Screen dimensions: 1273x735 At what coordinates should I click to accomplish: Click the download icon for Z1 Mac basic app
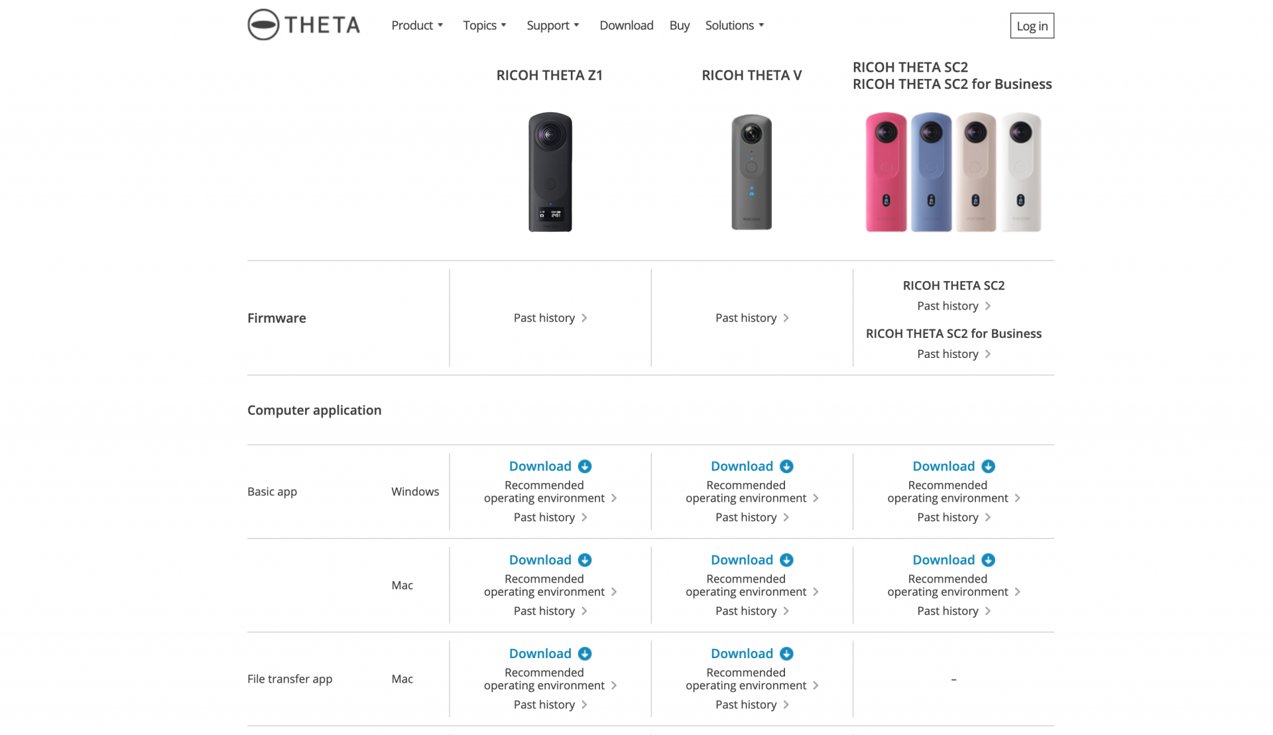pos(585,560)
